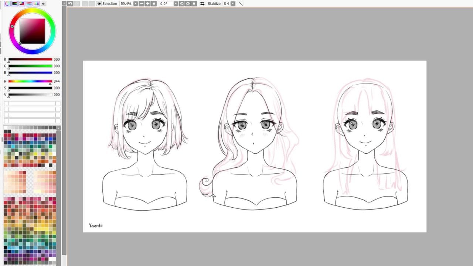Click the zoom out minus button
The width and height of the screenshot is (473, 266).
pyautogui.click(x=142, y=3)
